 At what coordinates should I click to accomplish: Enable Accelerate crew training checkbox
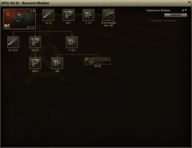(x=149, y=21)
